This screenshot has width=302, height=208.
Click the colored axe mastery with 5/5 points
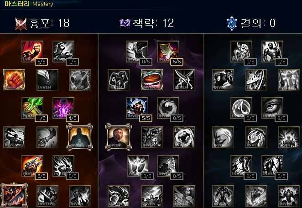[32, 166]
